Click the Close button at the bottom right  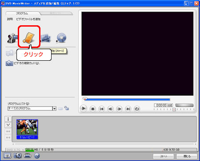coord(187,156)
